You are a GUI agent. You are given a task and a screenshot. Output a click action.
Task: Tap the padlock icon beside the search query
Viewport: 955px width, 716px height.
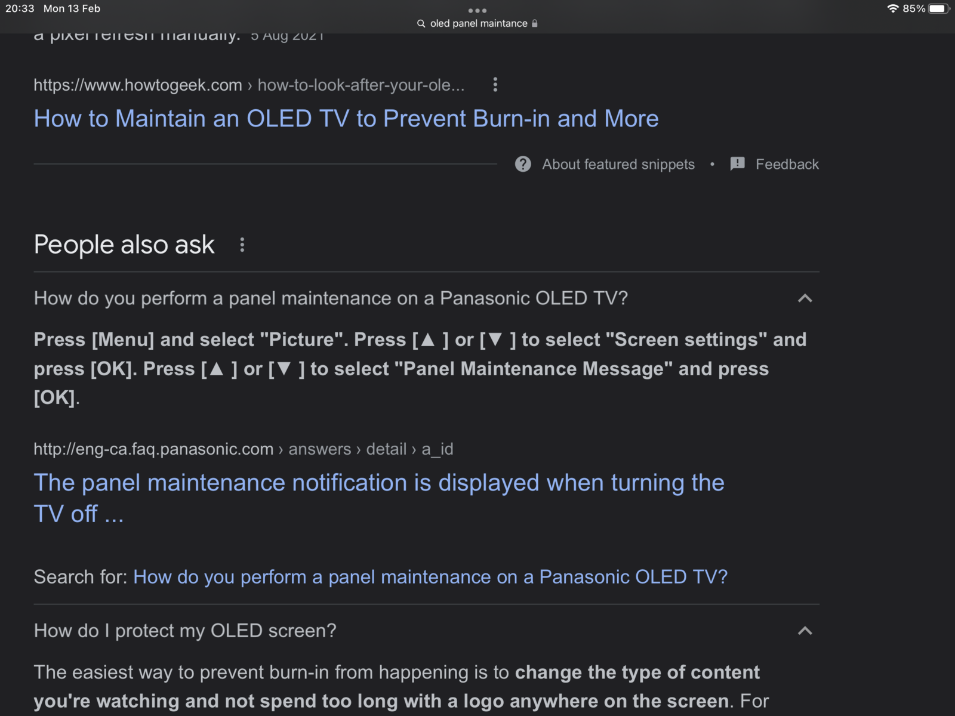coord(535,24)
